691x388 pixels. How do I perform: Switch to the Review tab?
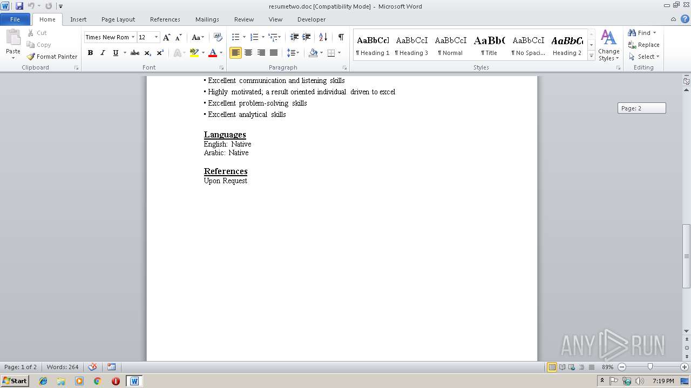coord(244,19)
